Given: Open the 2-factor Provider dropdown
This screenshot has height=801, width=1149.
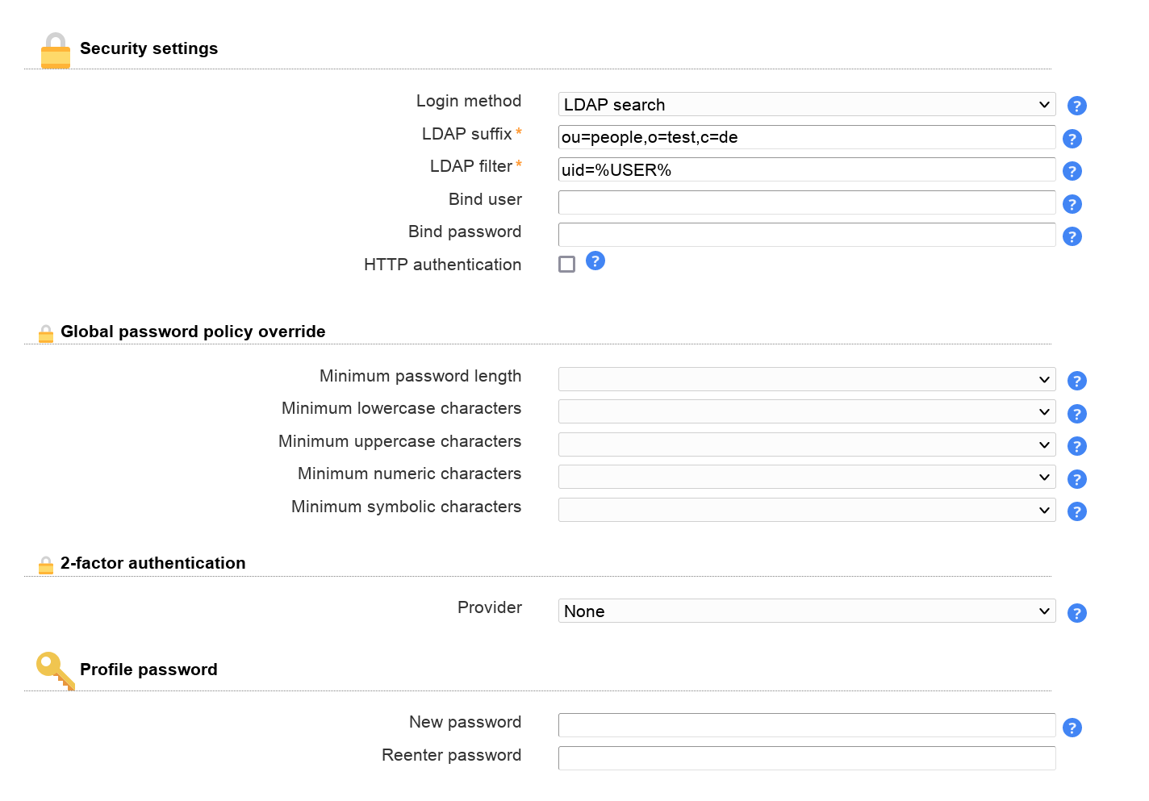Looking at the screenshot, I should 806,611.
